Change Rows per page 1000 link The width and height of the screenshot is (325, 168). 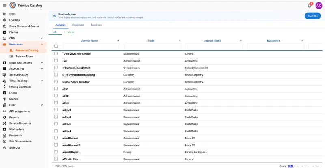290,166
